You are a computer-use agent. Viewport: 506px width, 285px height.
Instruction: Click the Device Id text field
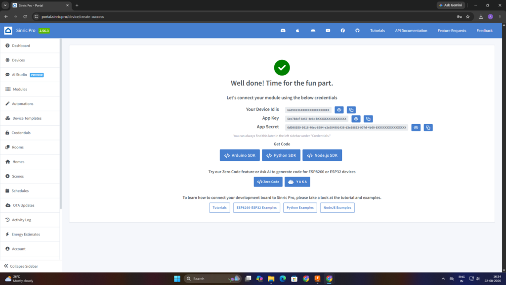(308, 110)
